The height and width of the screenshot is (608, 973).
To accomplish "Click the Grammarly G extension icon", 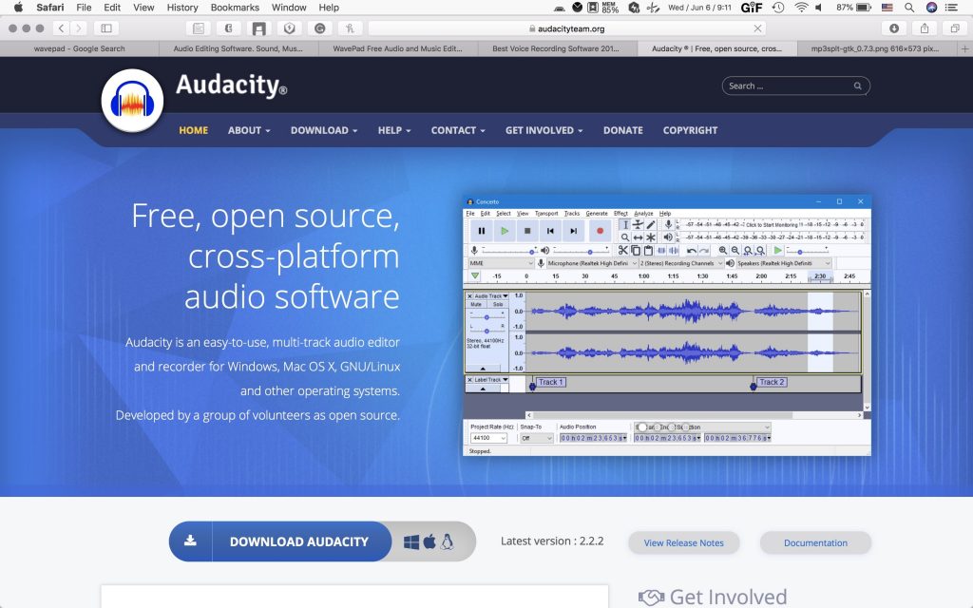I will (319, 28).
